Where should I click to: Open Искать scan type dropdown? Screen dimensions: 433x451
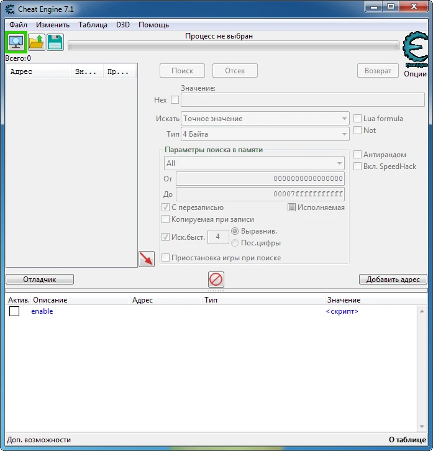265,119
